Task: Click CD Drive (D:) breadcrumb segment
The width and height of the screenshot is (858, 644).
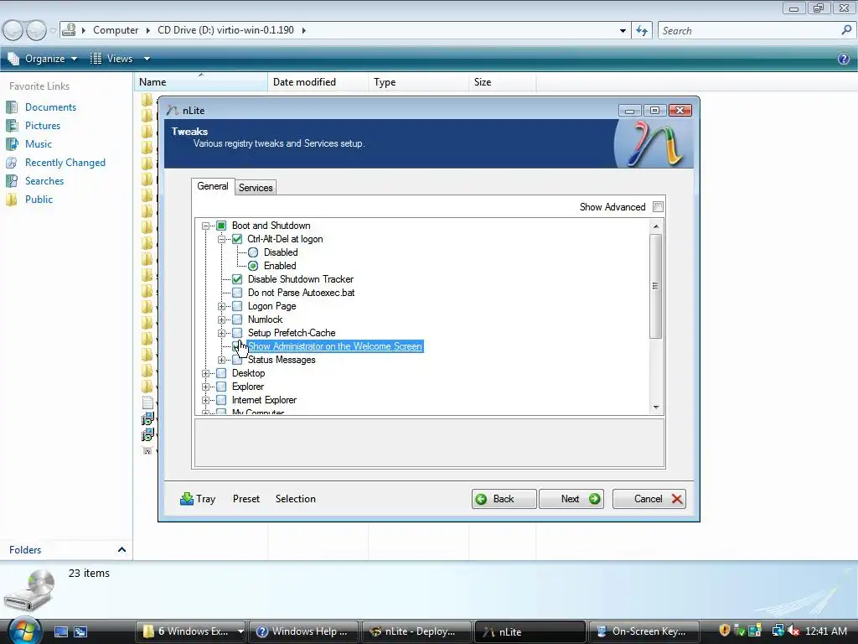Action: [x=225, y=30]
